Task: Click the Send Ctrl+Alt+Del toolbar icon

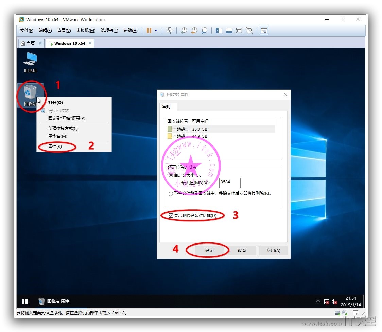Action: click(169, 31)
